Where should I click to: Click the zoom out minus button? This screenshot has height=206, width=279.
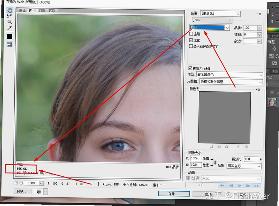[16, 183]
